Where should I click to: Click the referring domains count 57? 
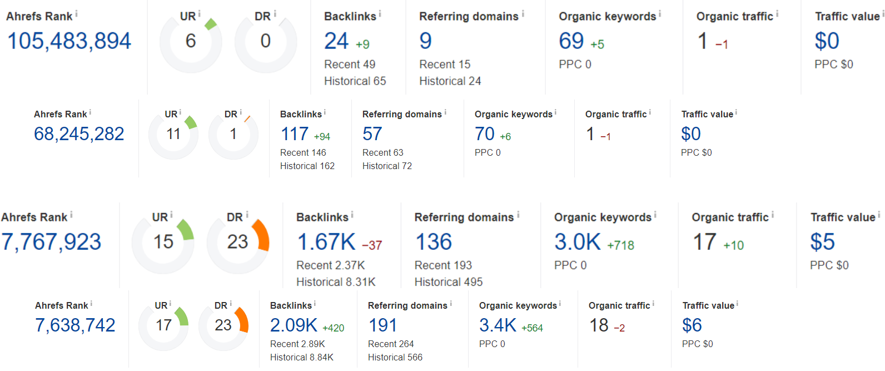372,134
